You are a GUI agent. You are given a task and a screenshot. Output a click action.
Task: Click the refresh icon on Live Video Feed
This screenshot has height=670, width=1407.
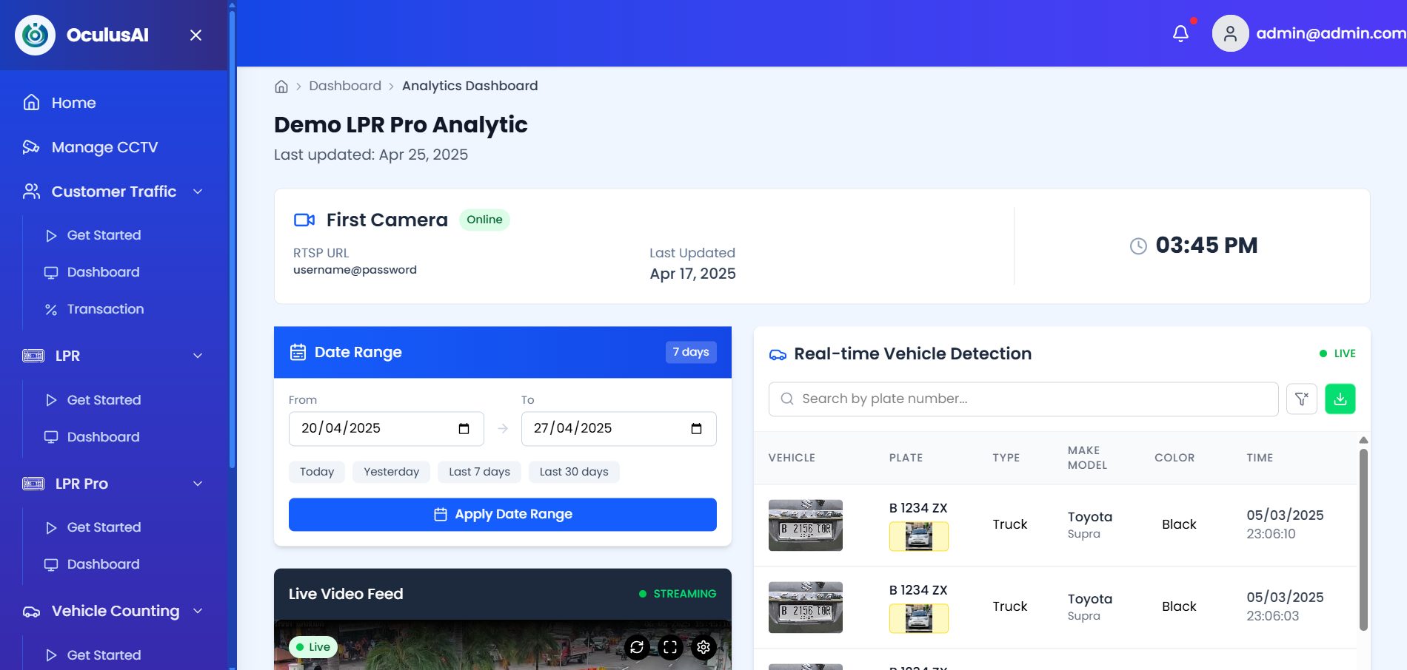[x=637, y=647]
